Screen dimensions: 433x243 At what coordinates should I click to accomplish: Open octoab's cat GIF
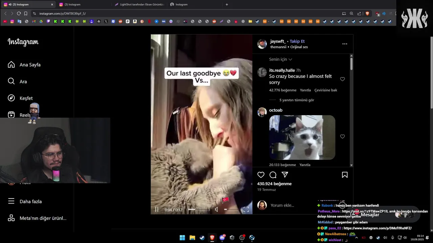(x=302, y=137)
